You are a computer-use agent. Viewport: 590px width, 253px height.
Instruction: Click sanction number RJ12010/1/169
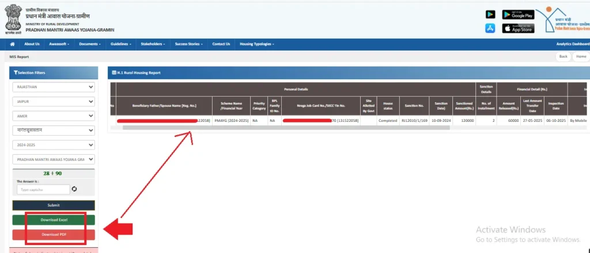pos(414,121)
